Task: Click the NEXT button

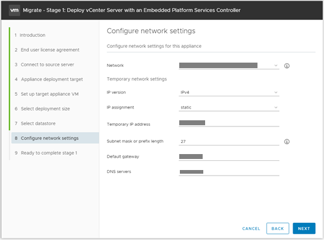Action: pos(304,228)
